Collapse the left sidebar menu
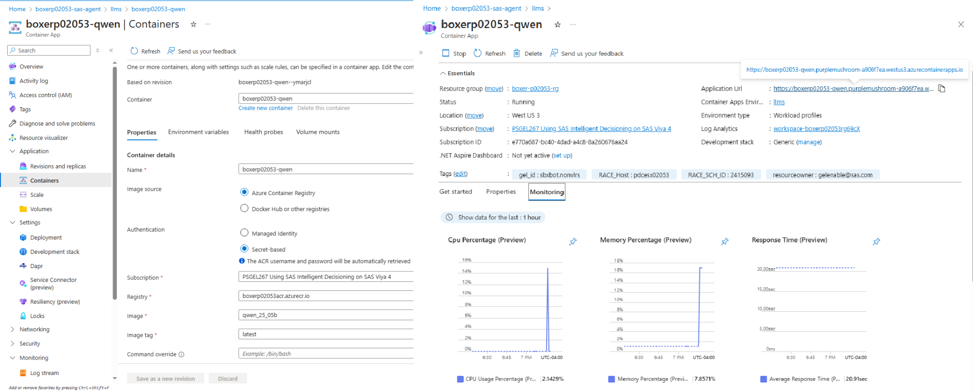Screen dimensions: 973x391 point(111,50)
